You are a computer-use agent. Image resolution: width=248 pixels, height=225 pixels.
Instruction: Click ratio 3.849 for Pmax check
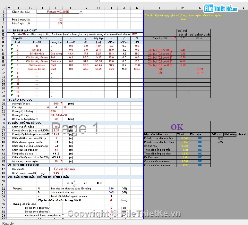click(183, 138)
